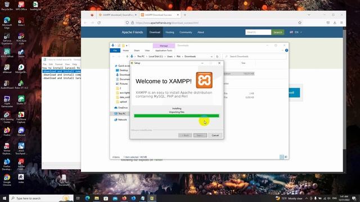Image resolution: width=360 pixels, height=202 pixels.
Task: Open the Home ribbon tab in File Explorer
Action: tap(125, 50)
